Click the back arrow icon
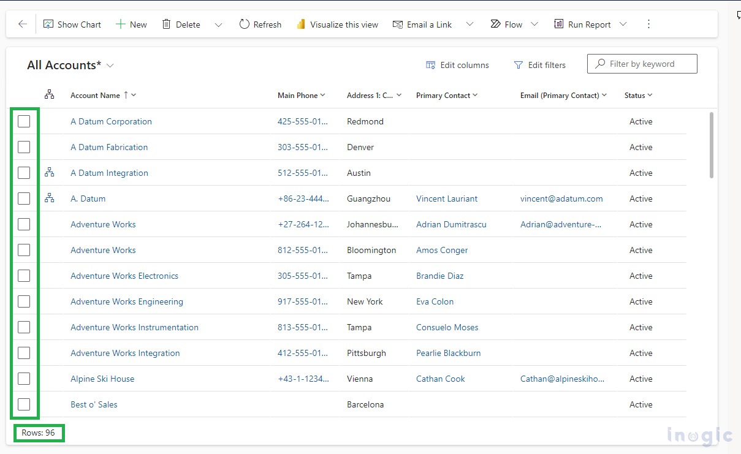Viewport: 741px width, 454px height. click(23, 25)
